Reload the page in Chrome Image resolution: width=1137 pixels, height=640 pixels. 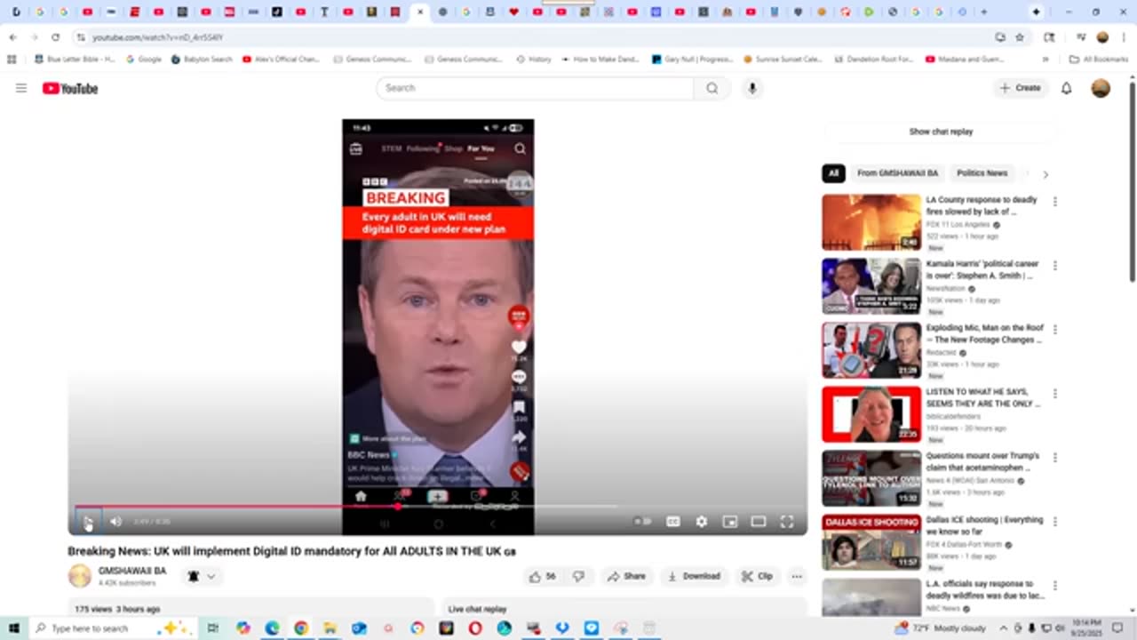[55, 37]
